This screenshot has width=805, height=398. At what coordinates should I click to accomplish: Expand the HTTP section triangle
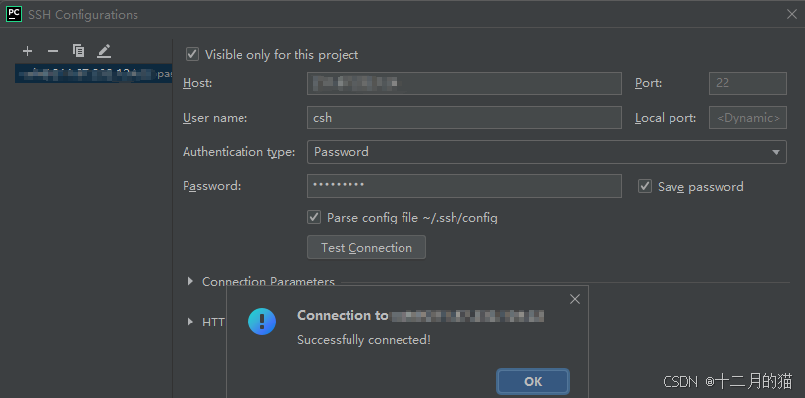191,323
